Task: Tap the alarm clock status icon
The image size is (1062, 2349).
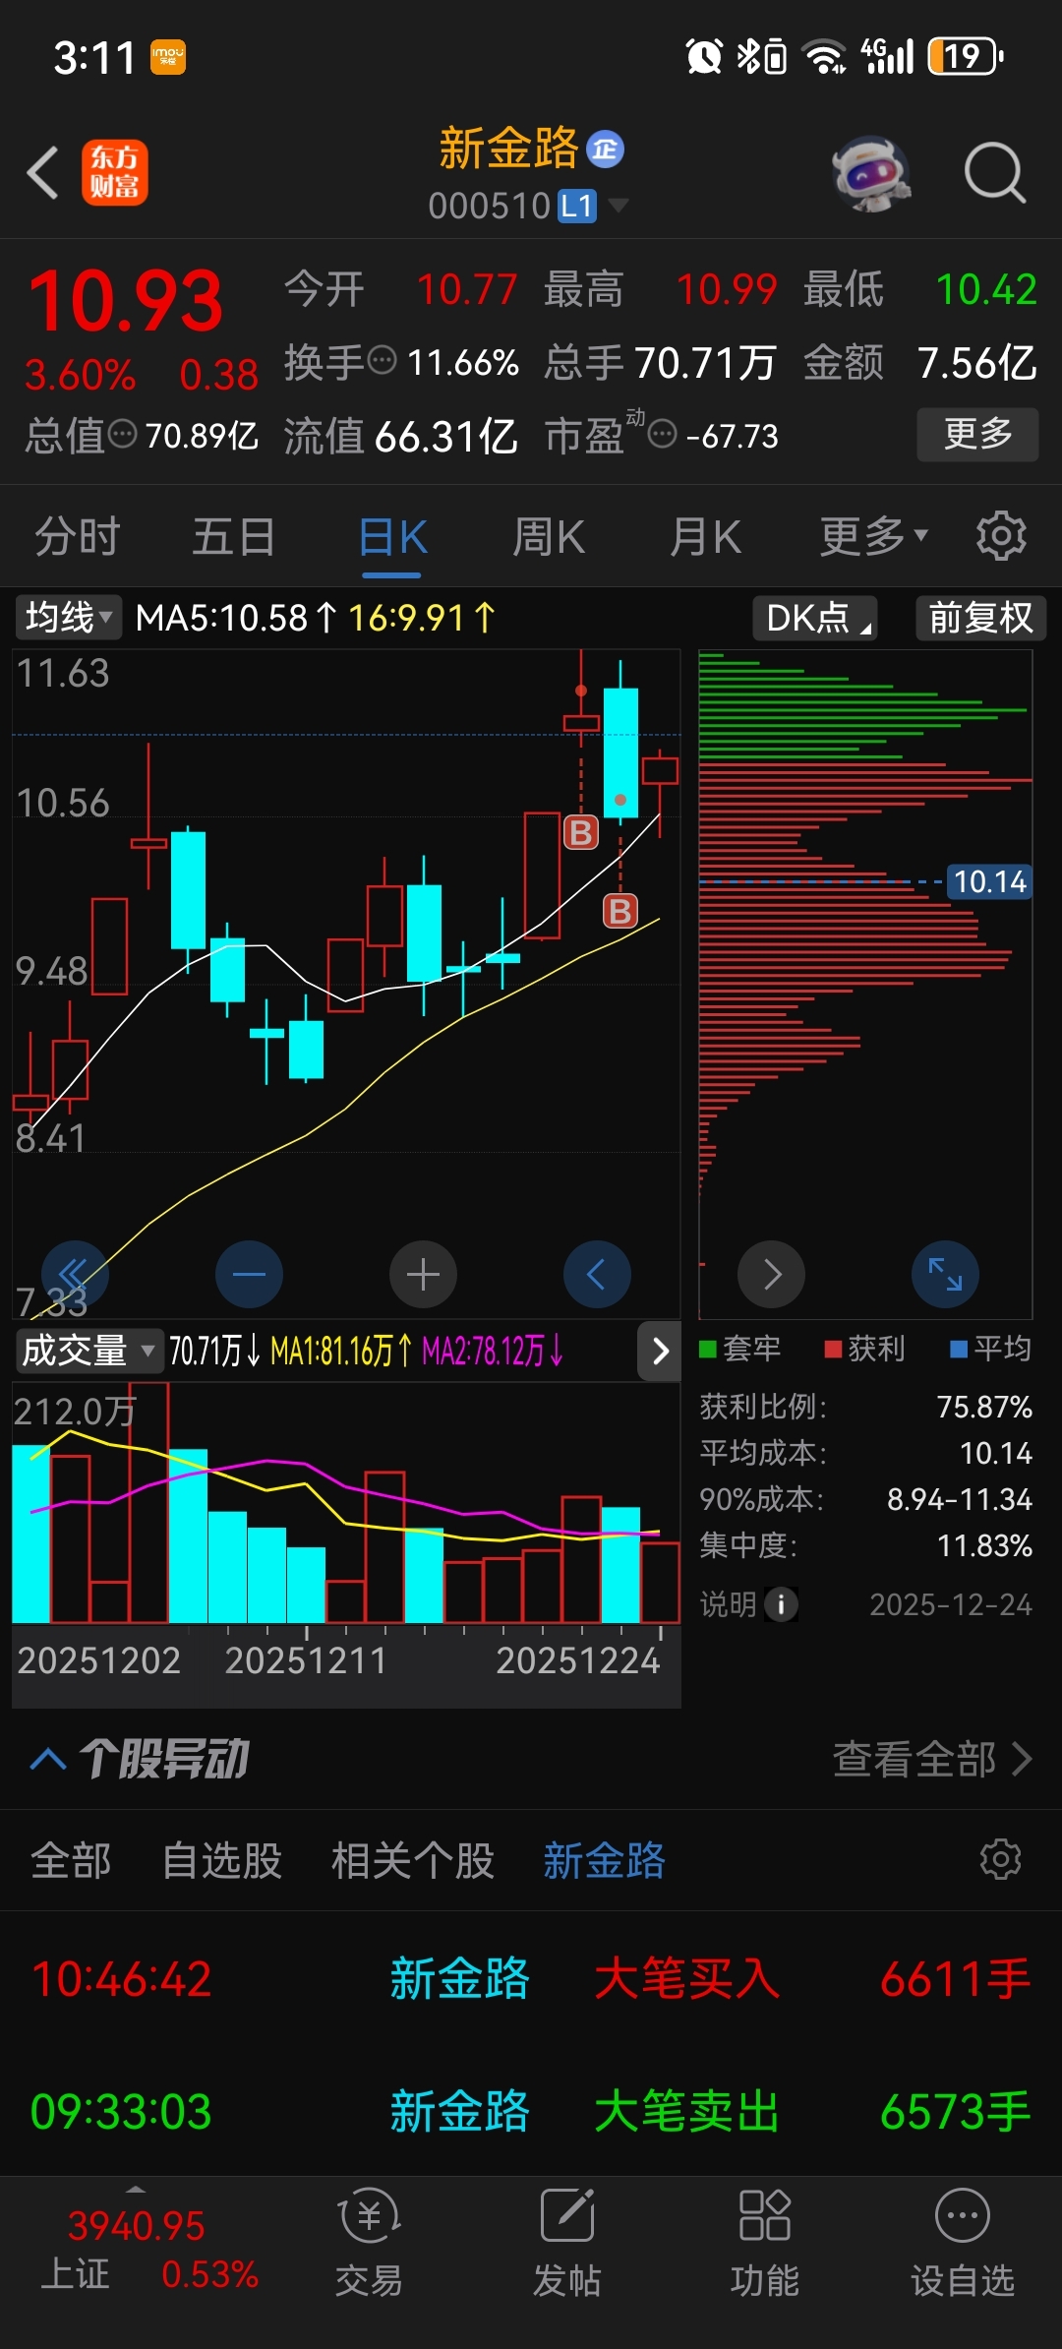Action: [x=704, y=56]
